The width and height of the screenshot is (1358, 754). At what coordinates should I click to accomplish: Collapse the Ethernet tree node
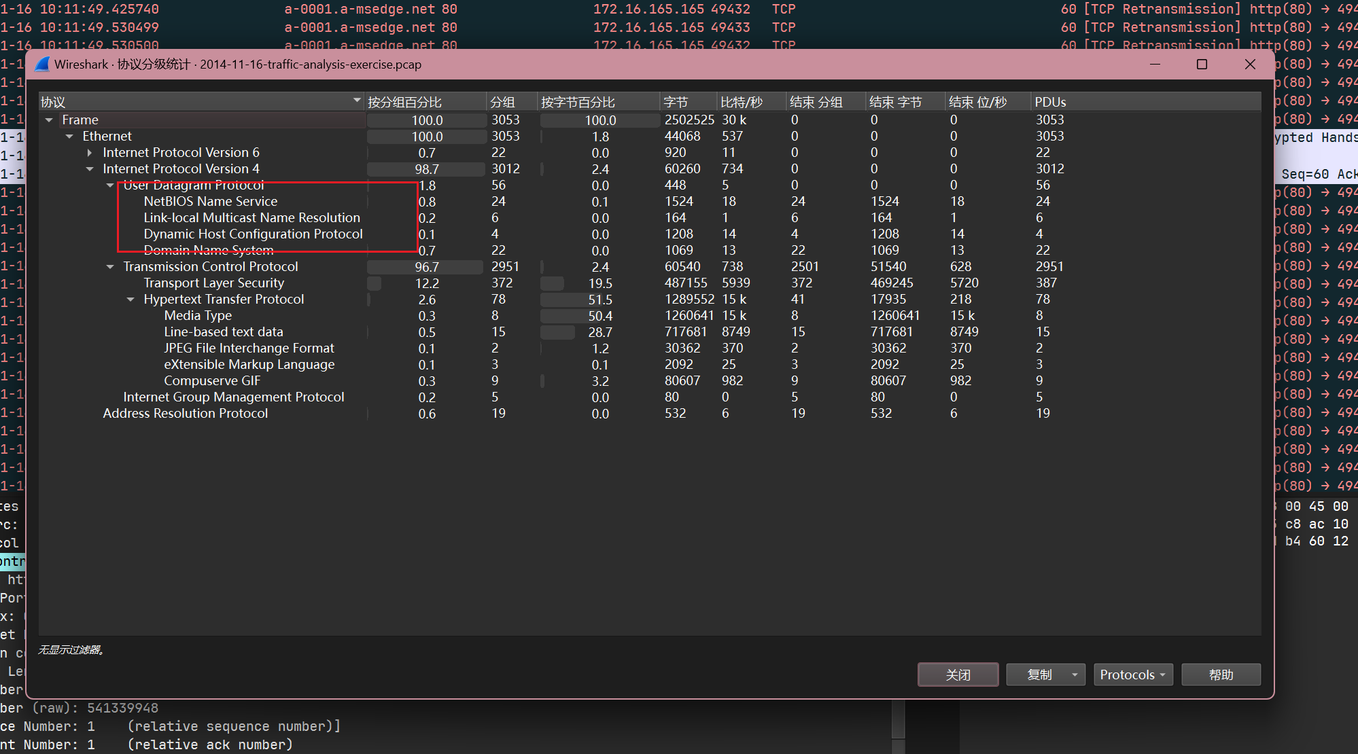tap(69, 137)
